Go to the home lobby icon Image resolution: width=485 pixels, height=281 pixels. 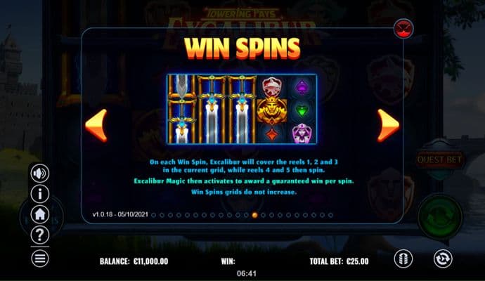40,214
